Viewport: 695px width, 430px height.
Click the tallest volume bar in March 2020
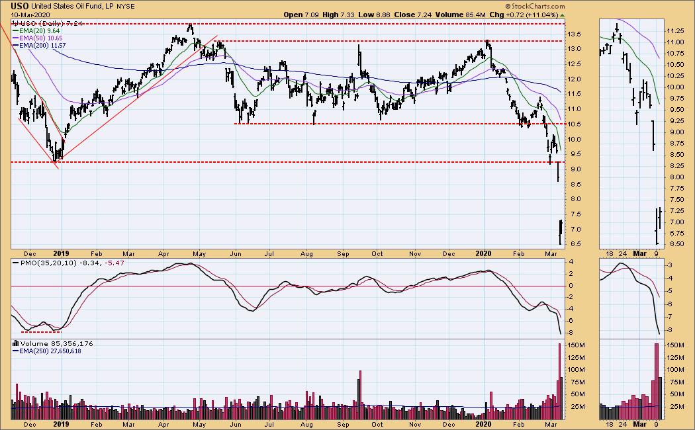point(559,381)
